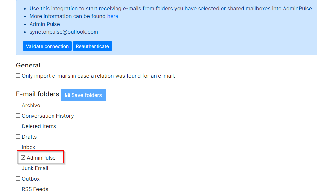The image size is (317, 192).
Task: Uncheck the AdminPulse folder checkbox
Action: pos(23,158)
